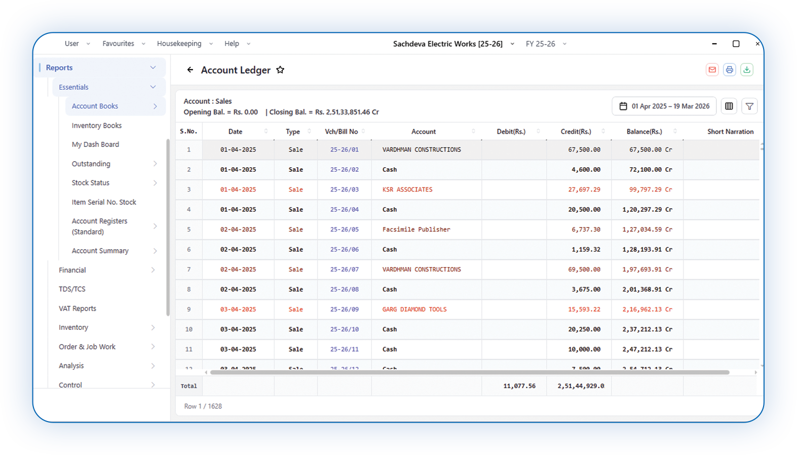
Task: Sort by the Account column sort arrows
Action: (474, 131)
